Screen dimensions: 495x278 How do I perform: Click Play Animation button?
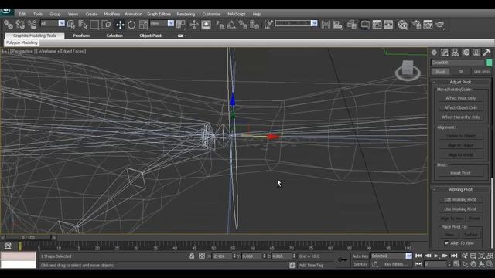[436, 256]
